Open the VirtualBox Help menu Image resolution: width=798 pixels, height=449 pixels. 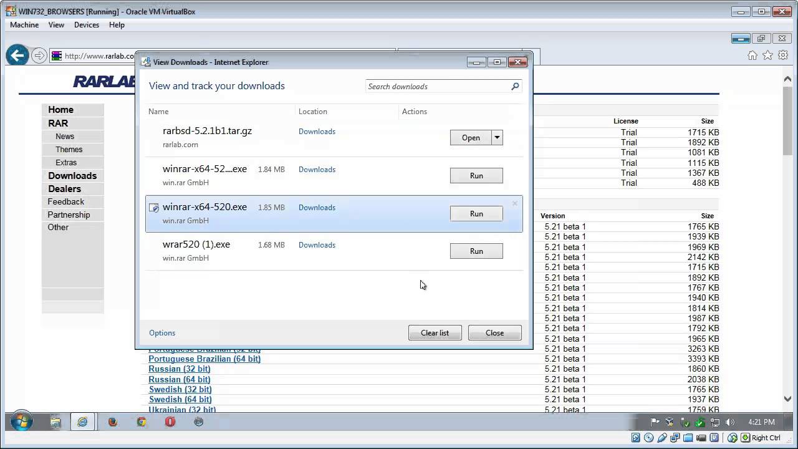point(117,25)
